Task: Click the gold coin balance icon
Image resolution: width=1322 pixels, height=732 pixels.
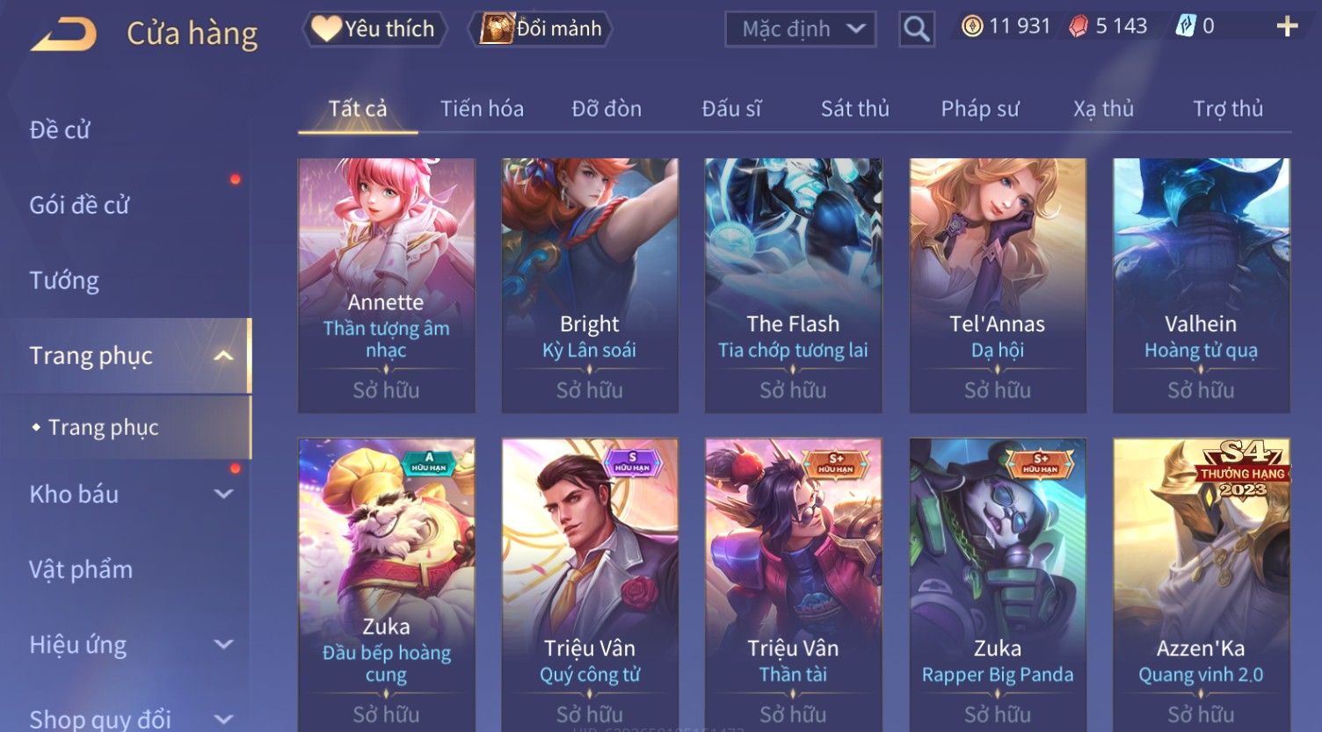Action: 971,26
